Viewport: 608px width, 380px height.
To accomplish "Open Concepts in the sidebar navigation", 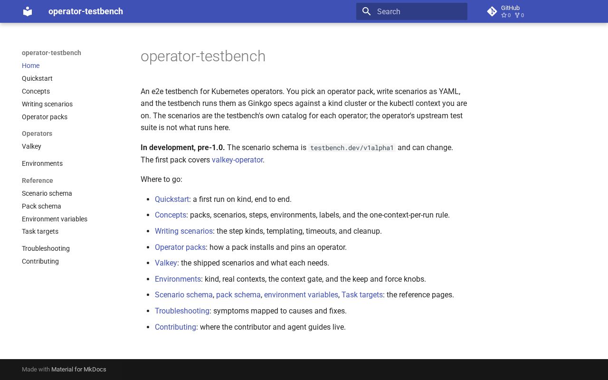I will 36,91.
